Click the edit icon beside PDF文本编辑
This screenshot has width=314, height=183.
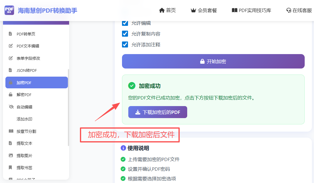(x=11, y=46)
